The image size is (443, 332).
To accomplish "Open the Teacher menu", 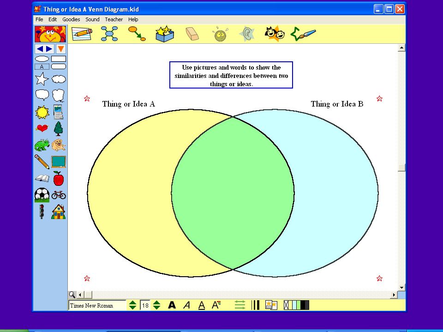I will (x=114, y=19).
